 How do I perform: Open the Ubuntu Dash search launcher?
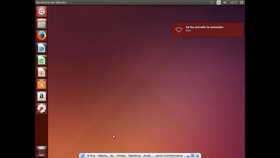coord(42,11)
